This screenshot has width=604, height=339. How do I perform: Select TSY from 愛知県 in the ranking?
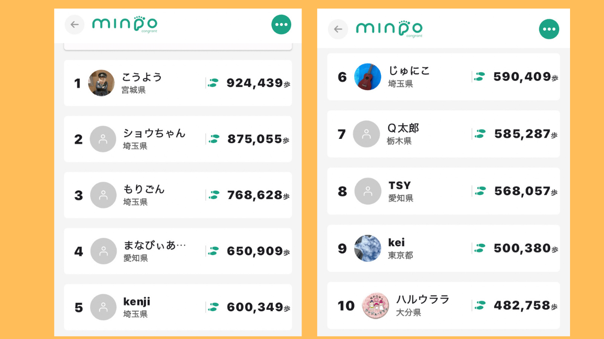coord(444,191)
